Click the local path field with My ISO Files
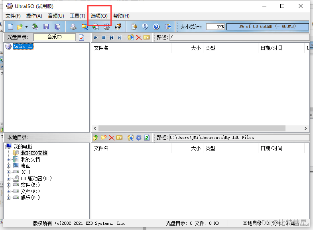The width and height of the screenshot is (313, 230). pyautogui.click(x=239, y=137)
